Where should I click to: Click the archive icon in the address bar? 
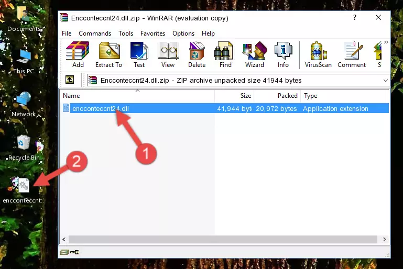click(93, 80)
